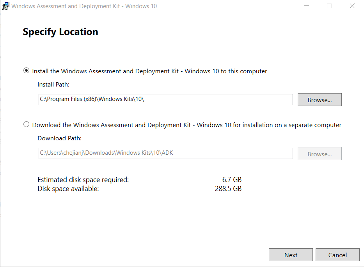Click the 'Specify Location' heading

(60, 32)
